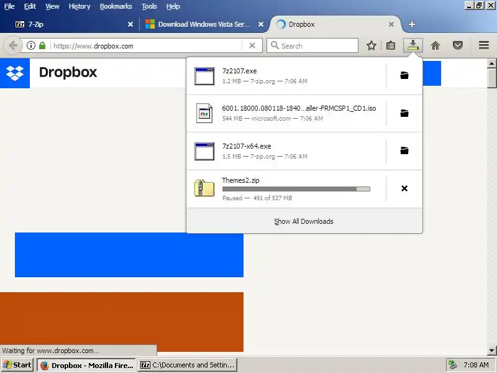The width and height of the screenshot is (497, 373).
Task: Close the Download Windows Vista tab
Action: tap(260, 24)
